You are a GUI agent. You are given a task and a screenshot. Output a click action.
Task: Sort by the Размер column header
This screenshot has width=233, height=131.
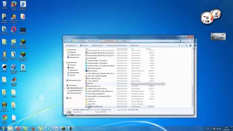(x=148, y=49)
